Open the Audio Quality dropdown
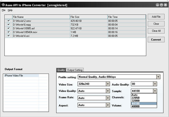Viewport: 169px width, 117px height. coord(155,84)
